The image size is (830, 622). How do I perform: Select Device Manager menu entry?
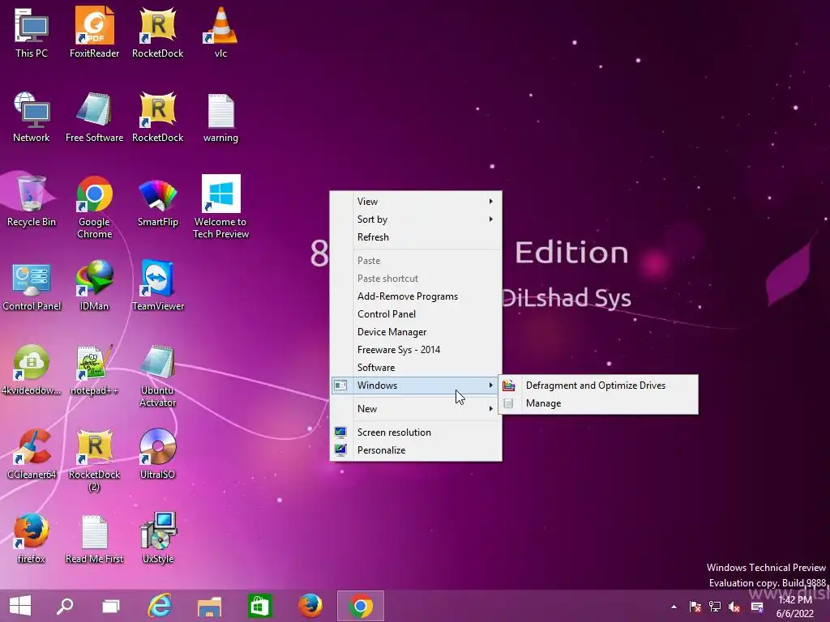(x=416, y=331)
